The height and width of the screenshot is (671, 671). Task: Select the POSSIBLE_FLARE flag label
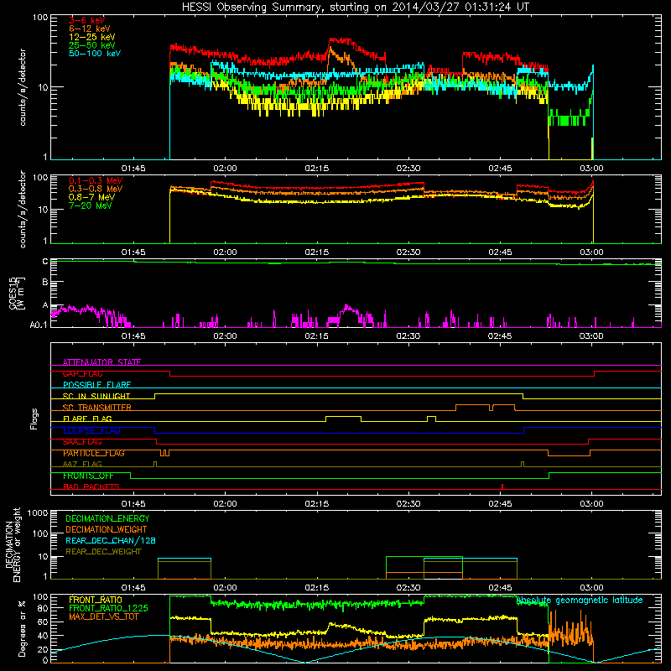96,385
